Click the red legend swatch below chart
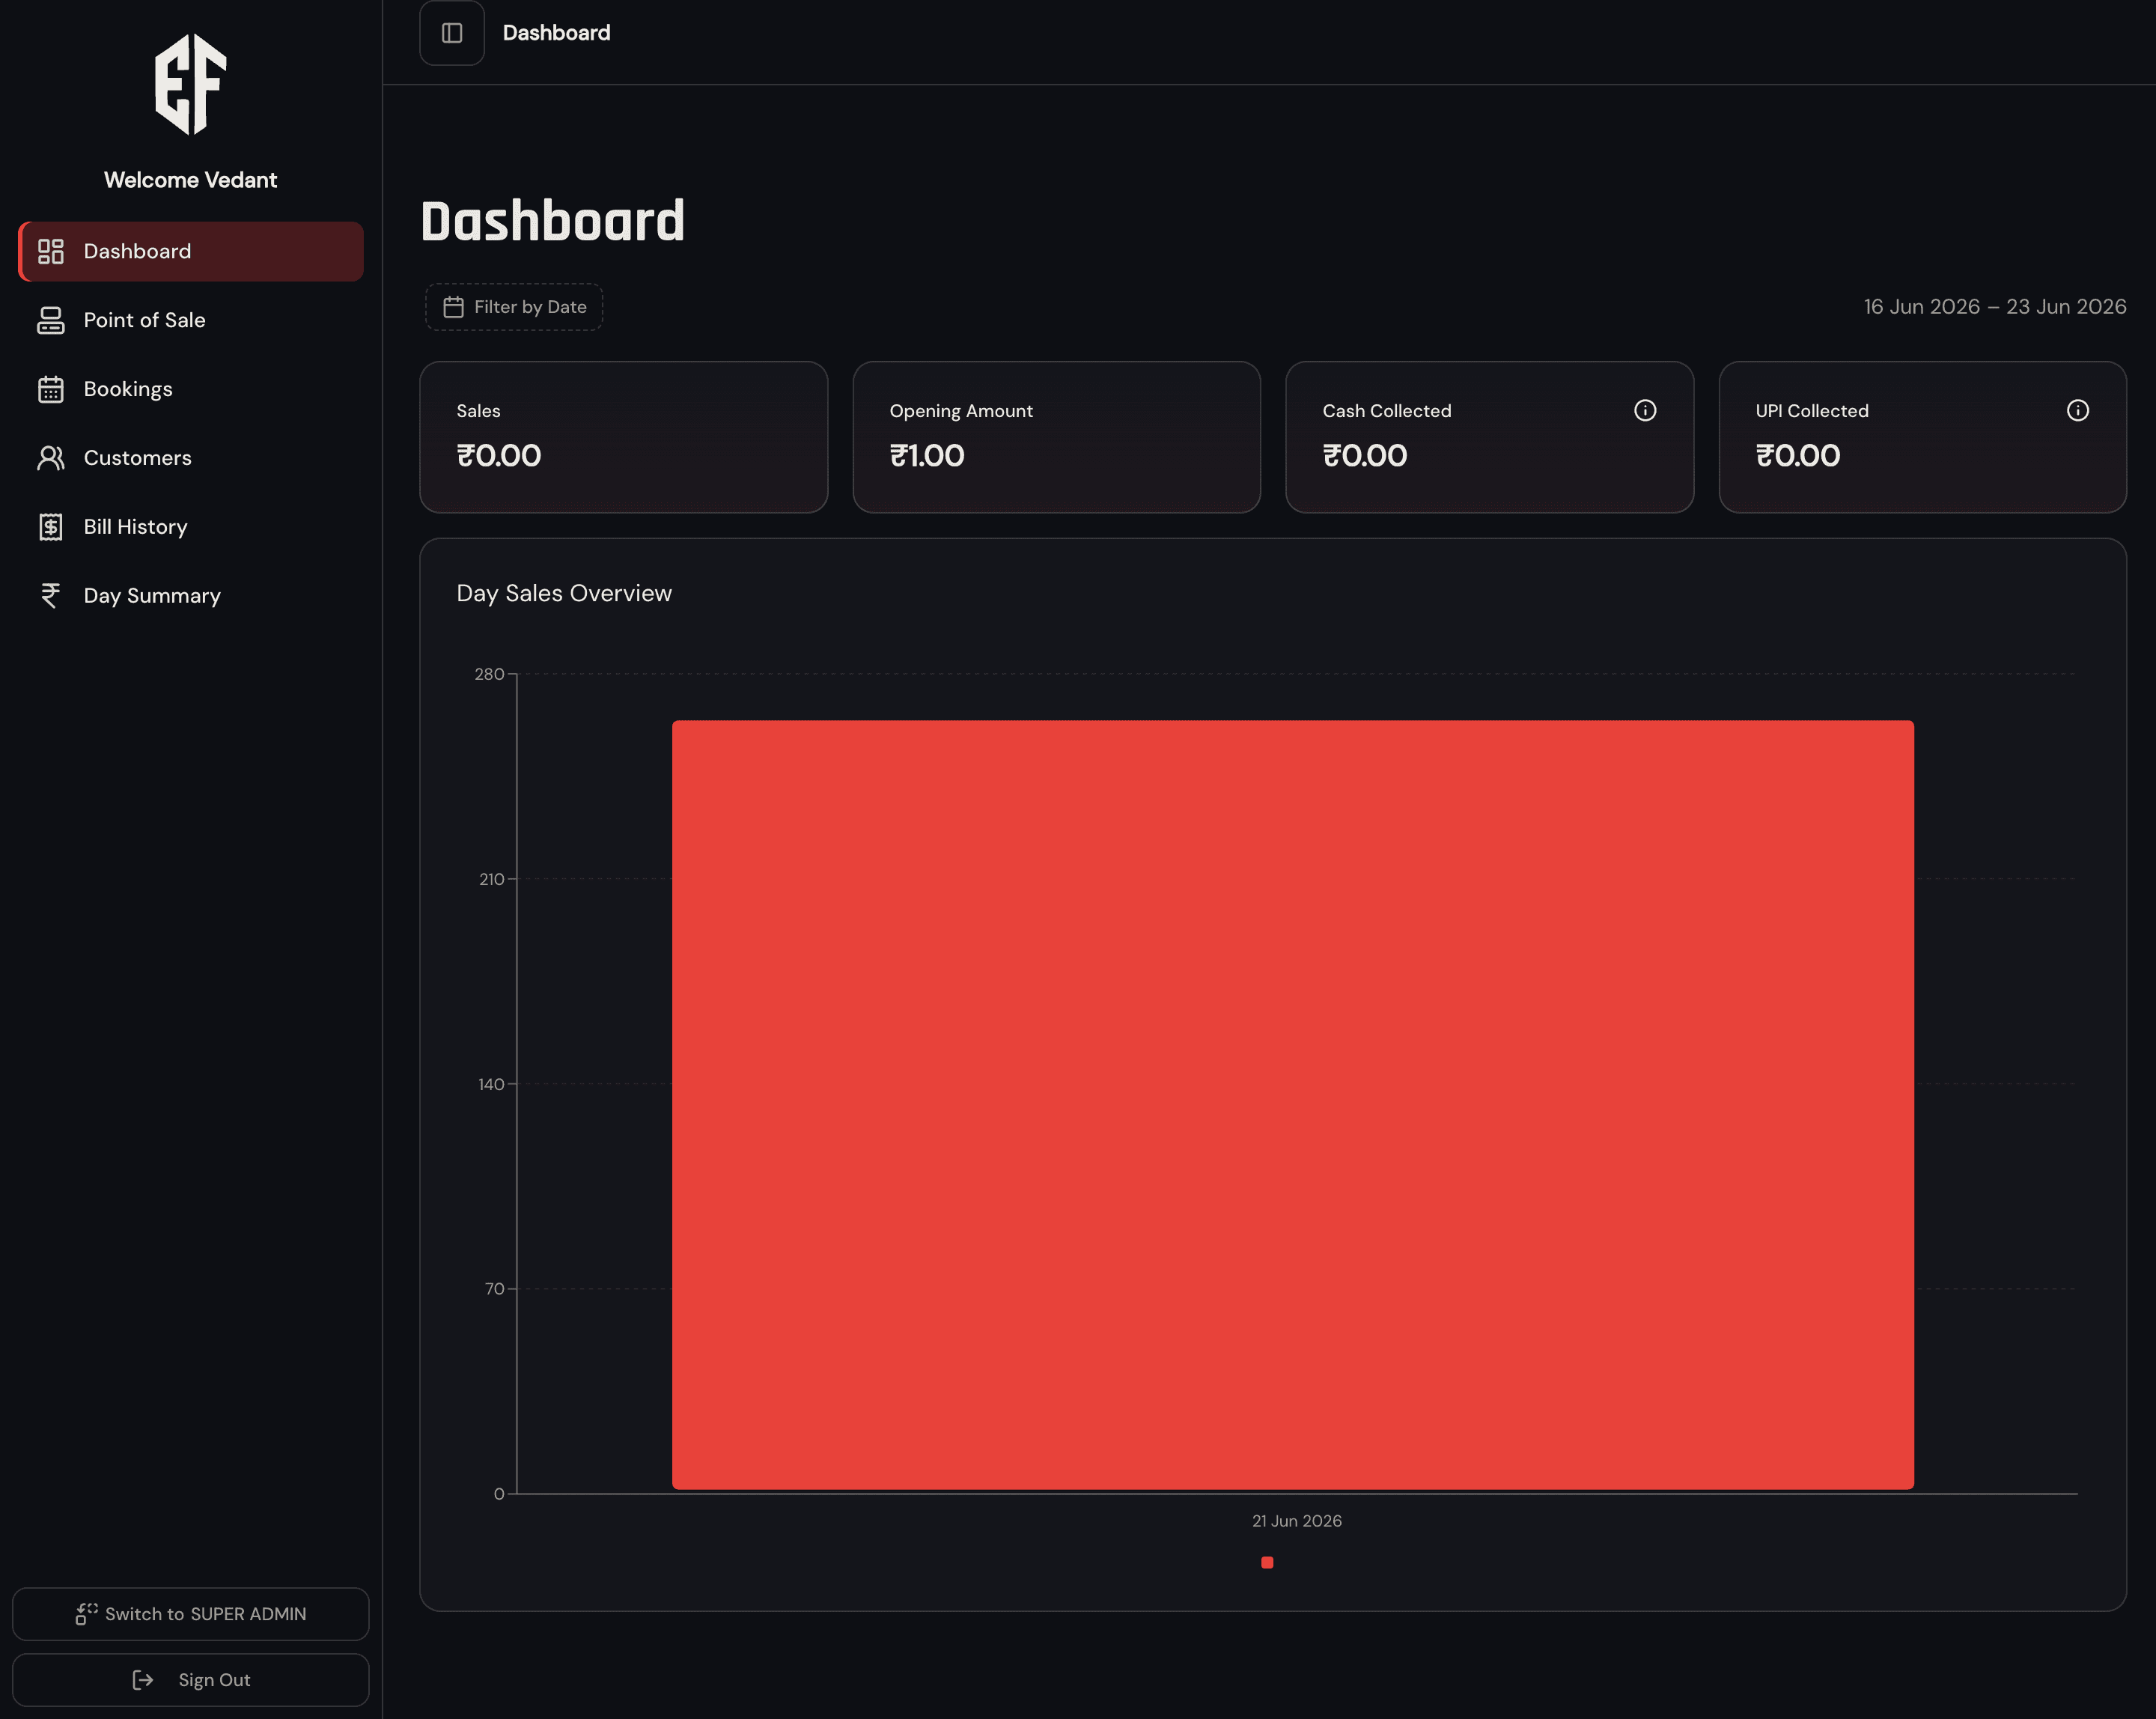 click(x=1267, y=1562)
